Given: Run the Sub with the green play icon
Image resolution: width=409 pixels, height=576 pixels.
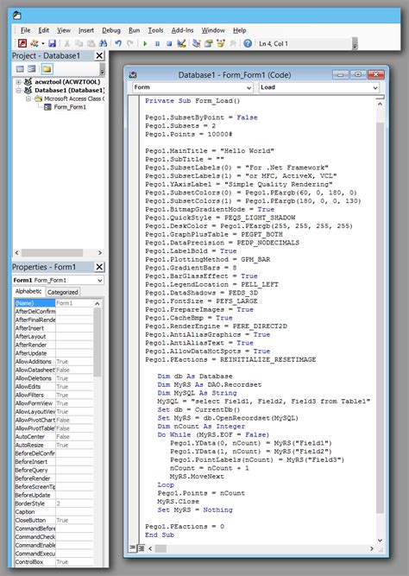Looking at the screenshot, I should point(145,43).
